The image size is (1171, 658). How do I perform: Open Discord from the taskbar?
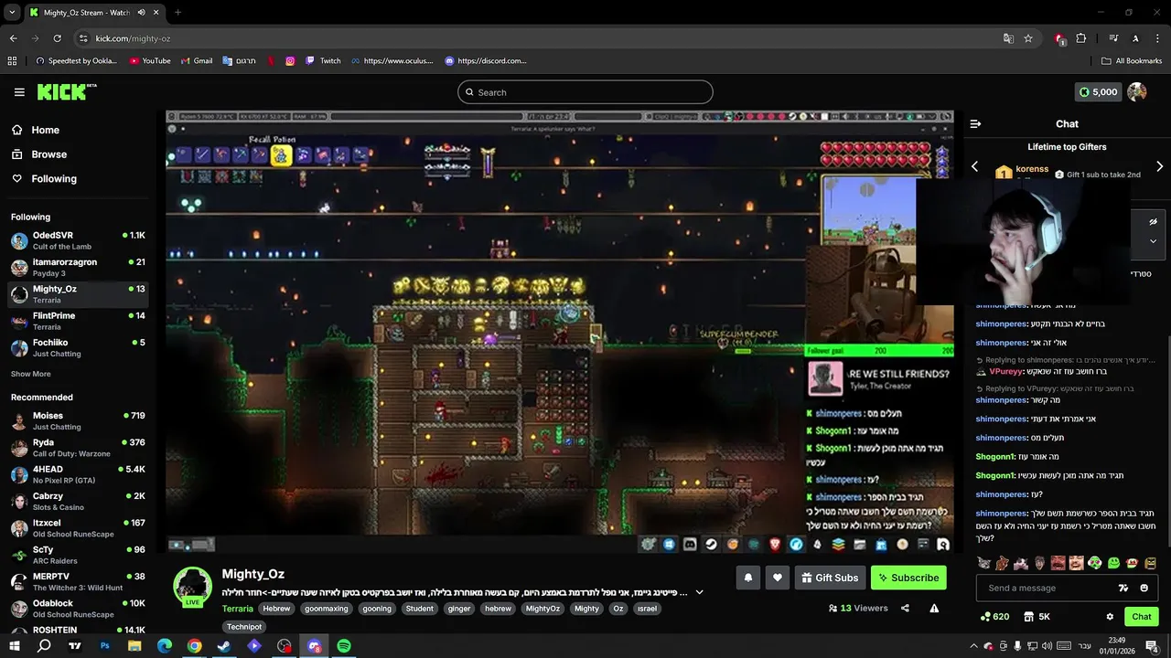pyautogui.click(x=314, y=646)
